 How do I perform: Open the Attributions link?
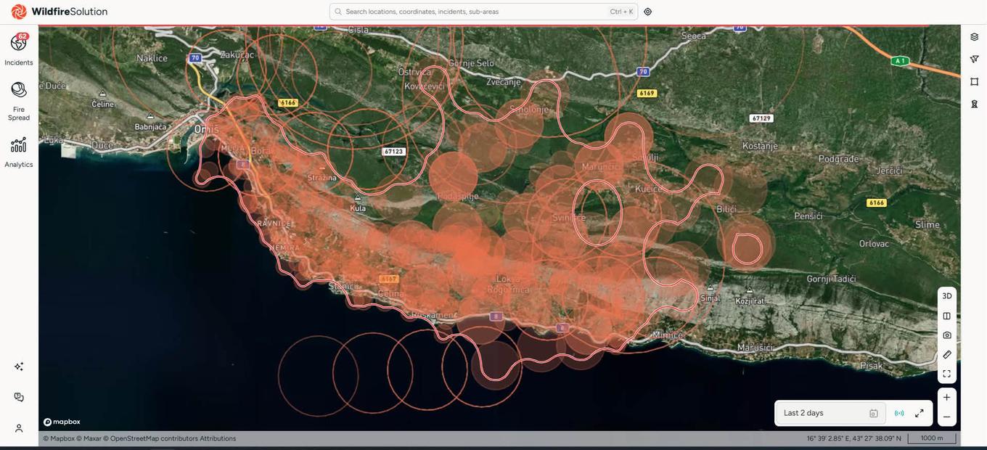pos(218,438)
